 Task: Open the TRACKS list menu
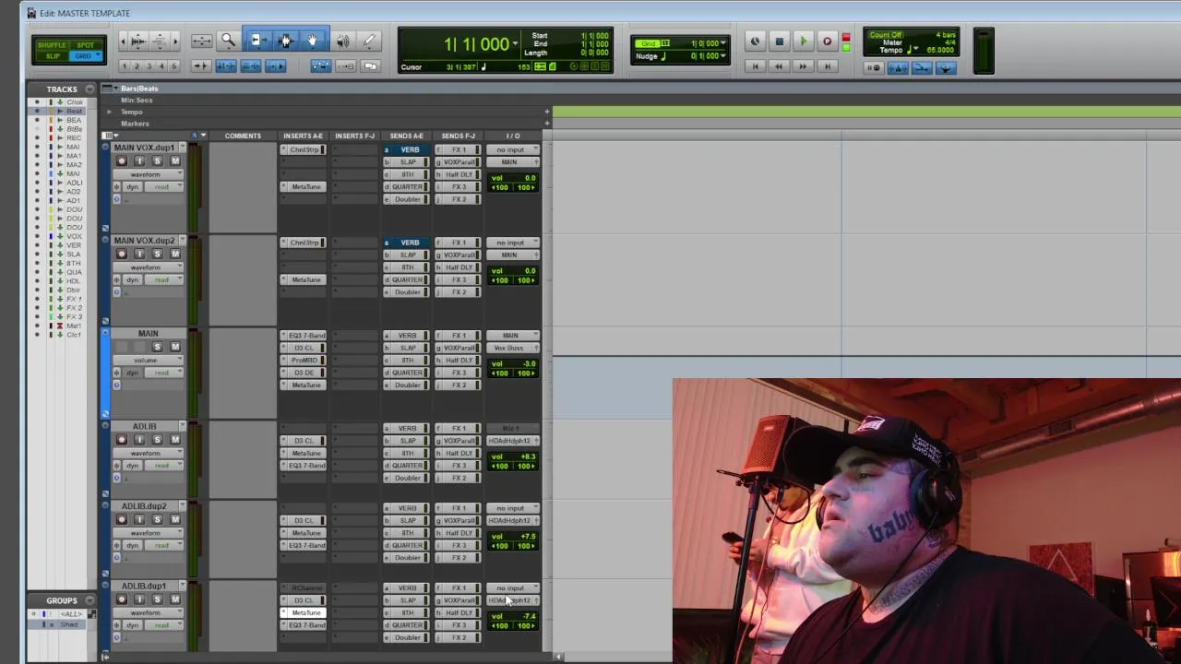tap(89, 89)
